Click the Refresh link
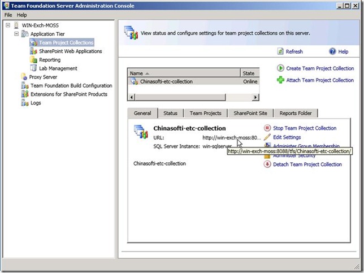Screen dimensions: 364x273 294,51
